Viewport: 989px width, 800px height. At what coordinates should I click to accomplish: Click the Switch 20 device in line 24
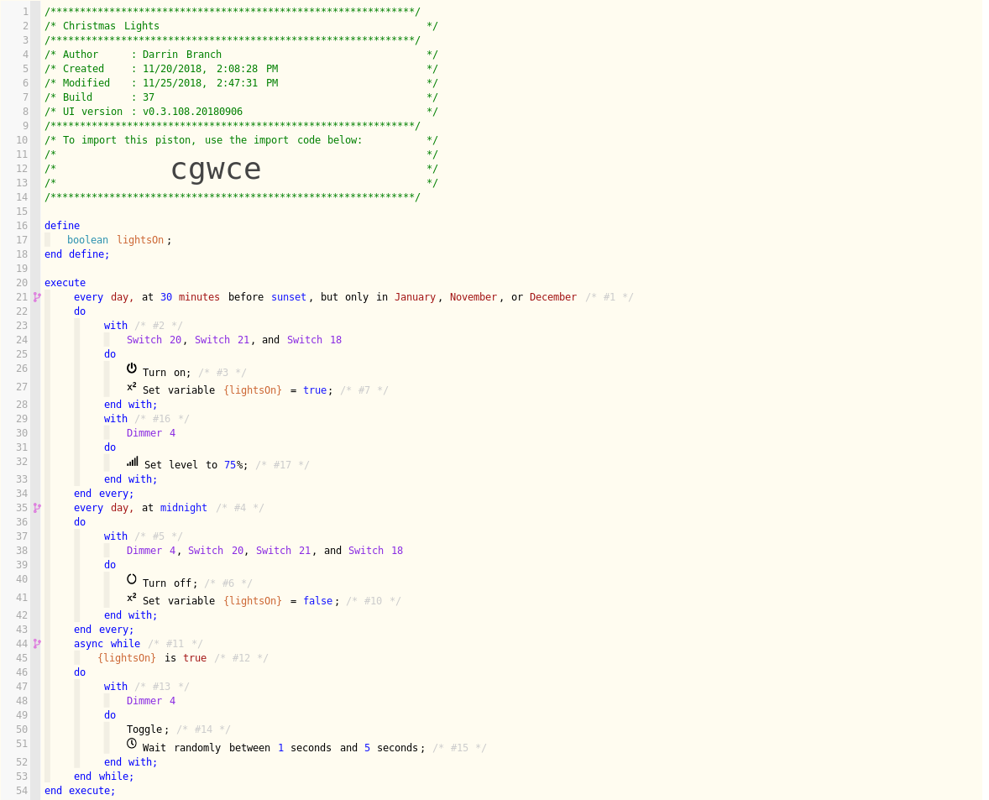[x=154, y=340]
